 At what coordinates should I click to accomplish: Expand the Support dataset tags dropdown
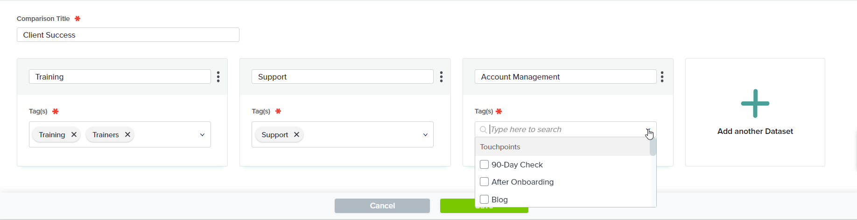point(425,135)
